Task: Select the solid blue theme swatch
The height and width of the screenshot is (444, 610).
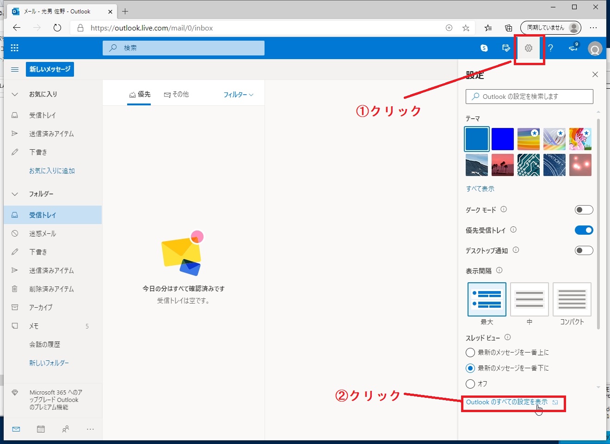Action: click(503, 139)
